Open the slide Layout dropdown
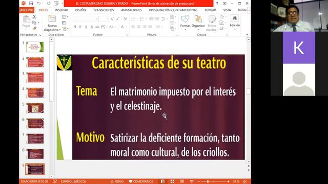Image resolution: width=328 pixels, height=184 pixels. (65, 17)
